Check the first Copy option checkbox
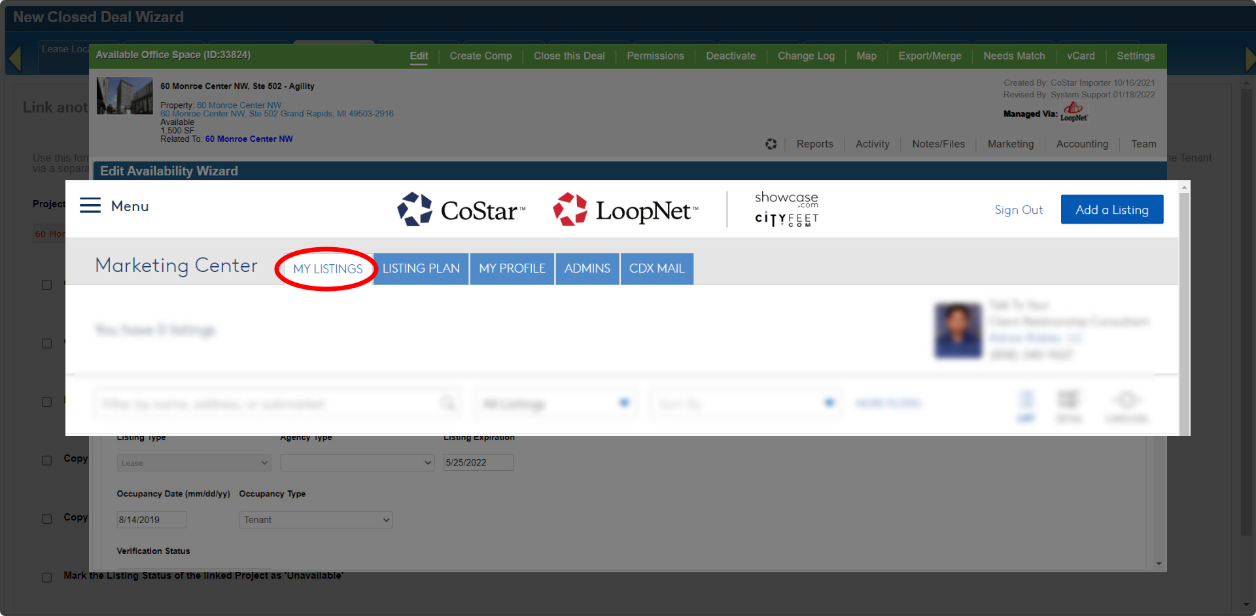1256x616 pixels. click(x=46, y=460)
